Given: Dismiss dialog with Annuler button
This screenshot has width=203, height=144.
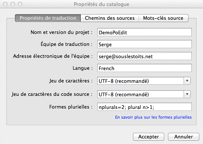Looking at the screenshot, I should click(x=184, y=137).
